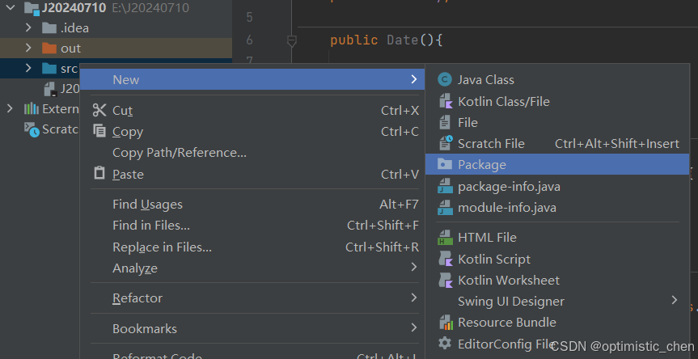Expand the src folder node
This screenshot has height=359, width=698.
click(29, 68)
